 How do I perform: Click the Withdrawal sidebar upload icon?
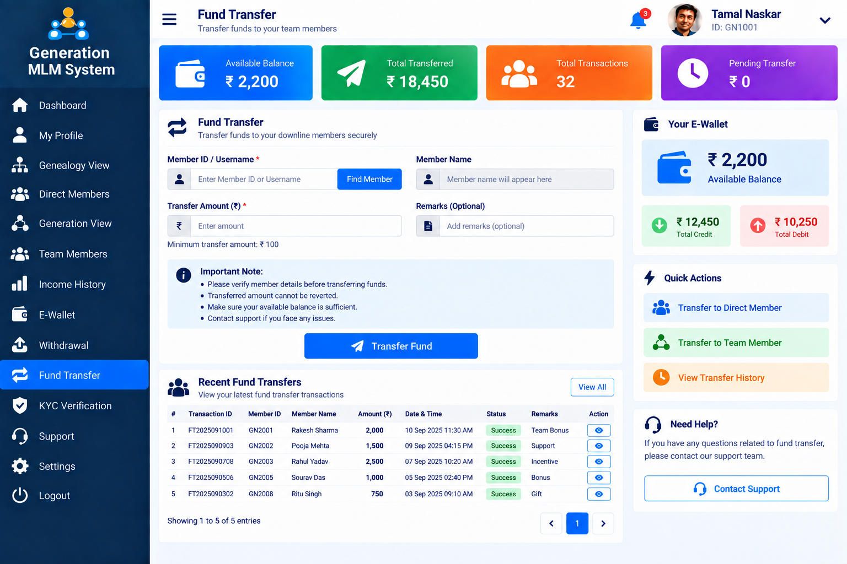20,345
